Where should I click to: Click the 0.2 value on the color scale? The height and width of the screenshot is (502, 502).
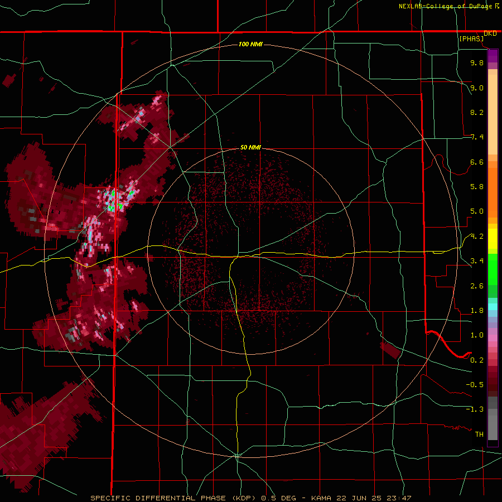(477, 360)
